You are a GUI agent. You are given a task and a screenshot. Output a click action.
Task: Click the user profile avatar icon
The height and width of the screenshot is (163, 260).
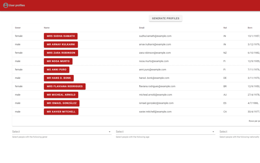point(6,5)
